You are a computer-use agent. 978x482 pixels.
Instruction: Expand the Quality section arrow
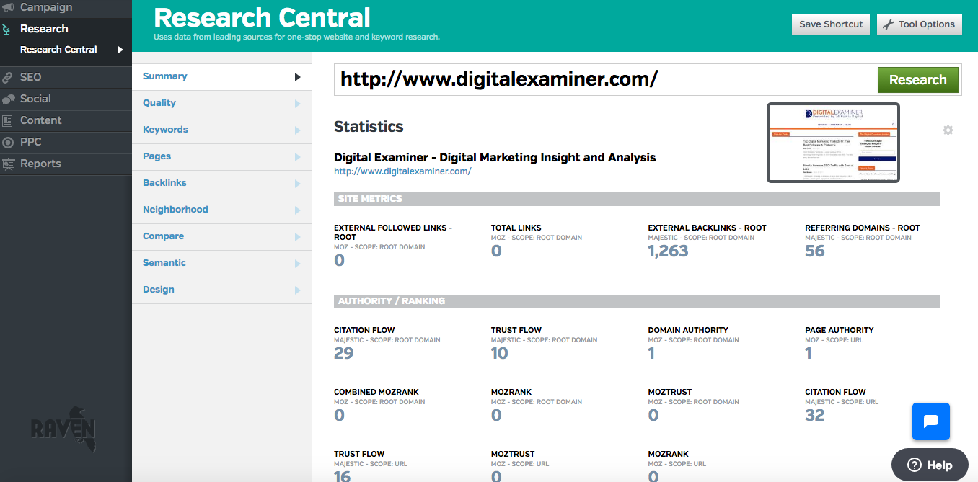[297, 104]
